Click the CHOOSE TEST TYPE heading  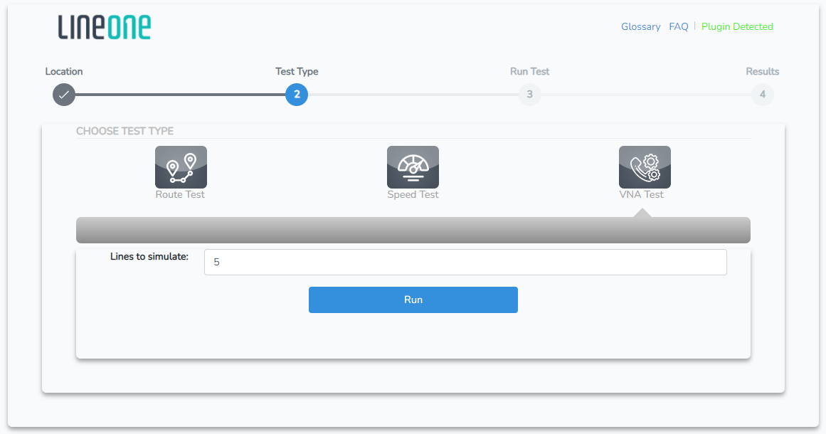coord(125,131)
